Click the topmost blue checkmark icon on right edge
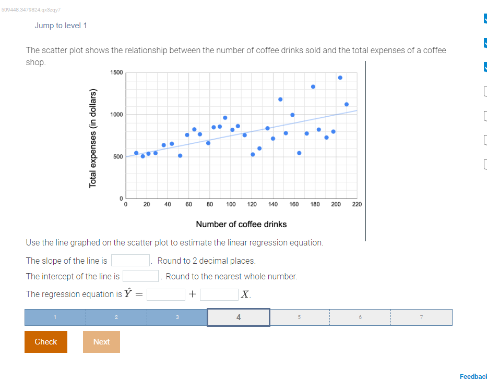 click(485, 18)
